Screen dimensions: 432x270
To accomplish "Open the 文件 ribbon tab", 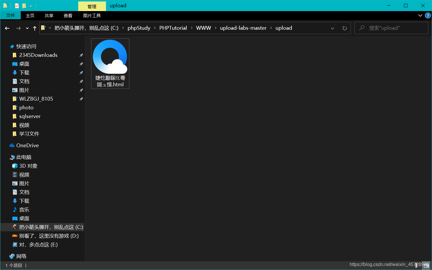I will [x=11, y=15].
